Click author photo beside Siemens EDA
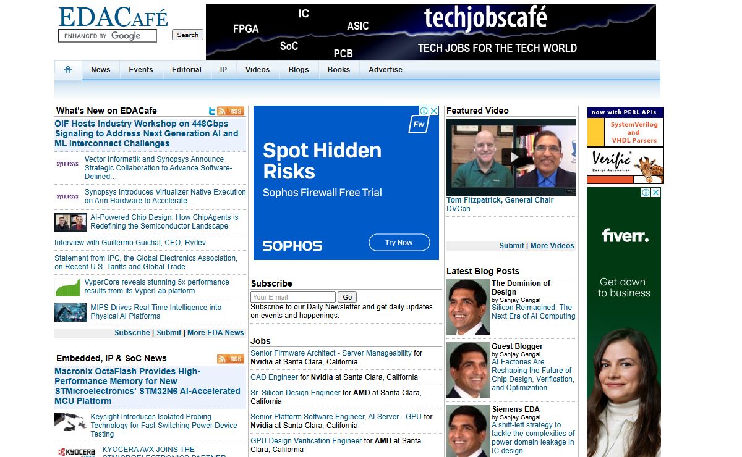Image resolution: width=742 pixels, height=457 pixels. coord(467,431)
